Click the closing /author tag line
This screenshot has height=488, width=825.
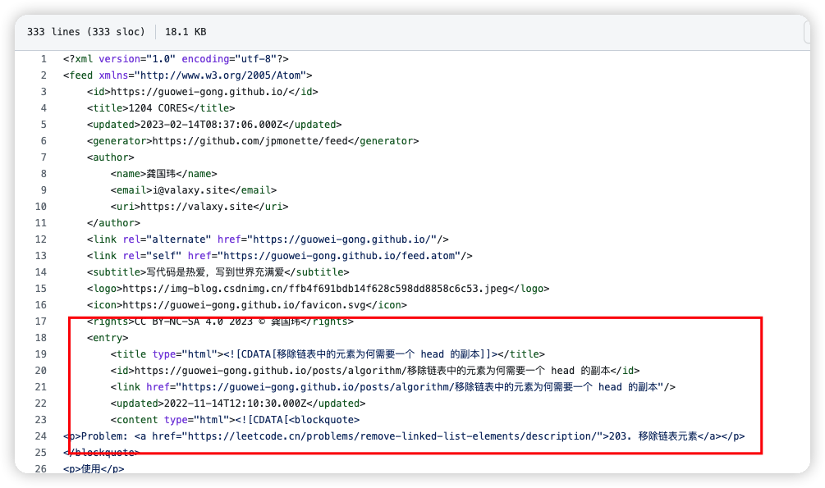[x=113, y=223]
